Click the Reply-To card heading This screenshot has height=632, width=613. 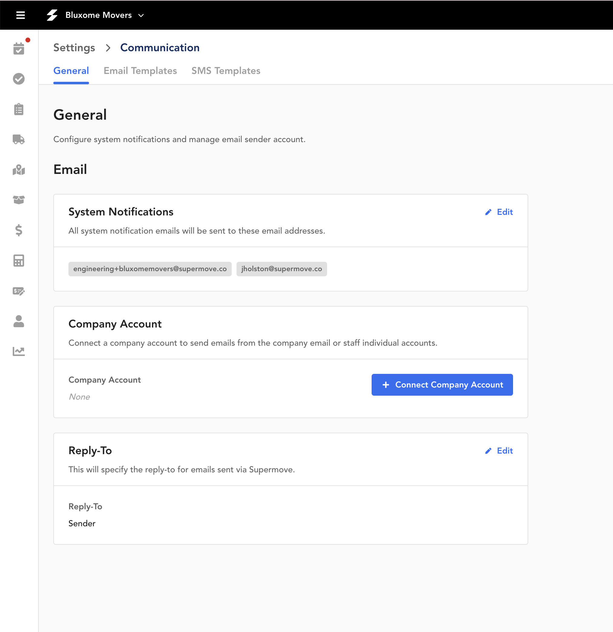coord(90,451)
